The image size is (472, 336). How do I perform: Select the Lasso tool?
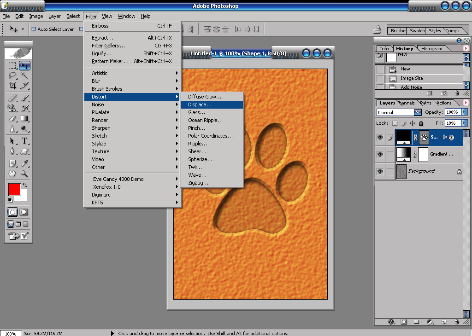pos(12,75)
